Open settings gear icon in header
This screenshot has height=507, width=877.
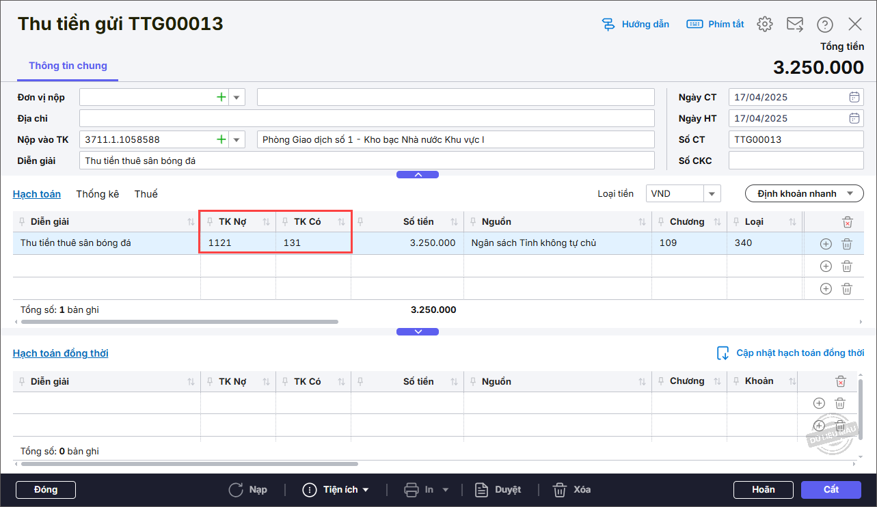pyautogui.click(x=764, y=25)
